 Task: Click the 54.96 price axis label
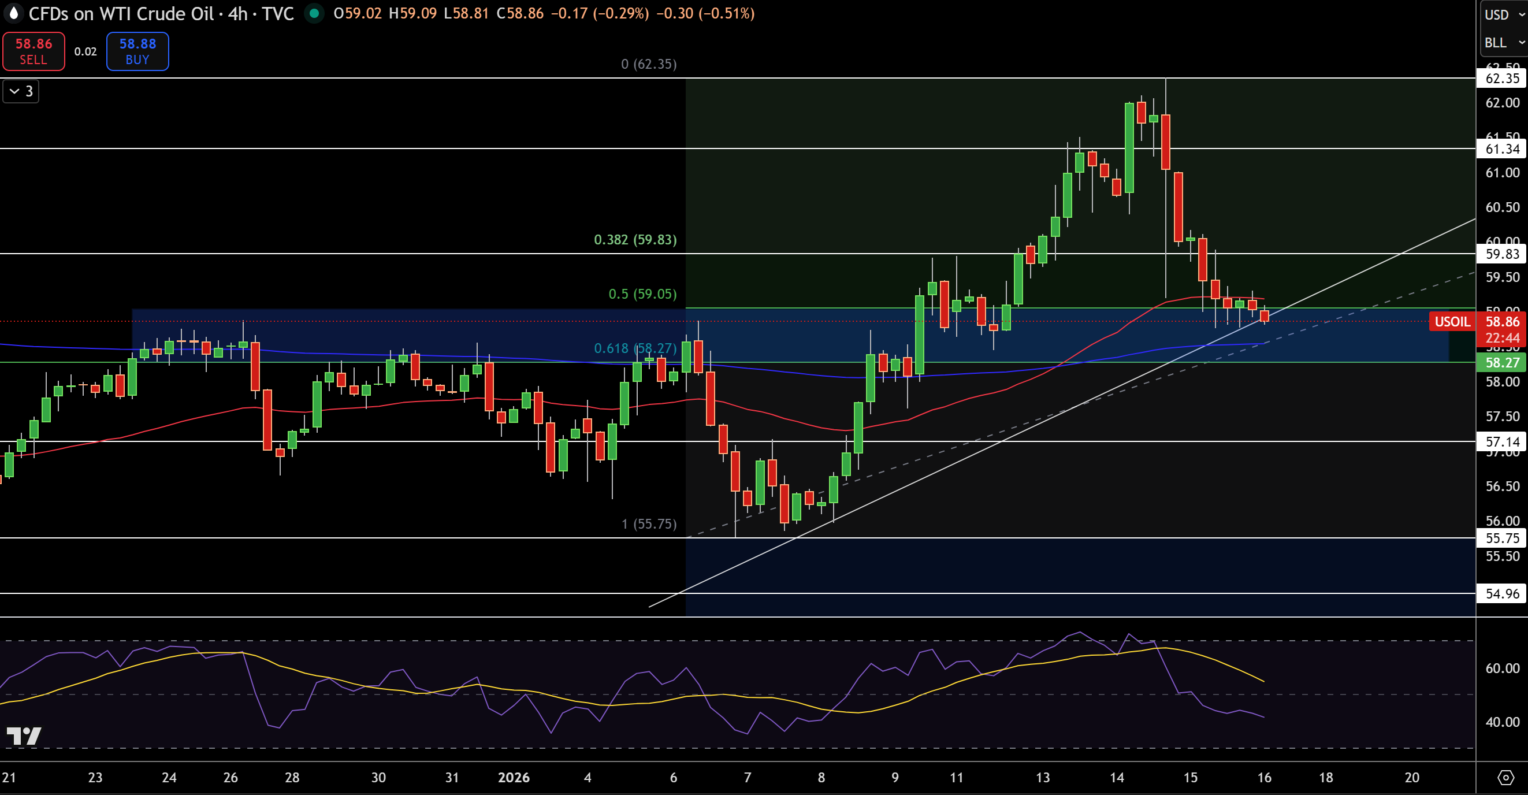click(x=1502, y=593)
